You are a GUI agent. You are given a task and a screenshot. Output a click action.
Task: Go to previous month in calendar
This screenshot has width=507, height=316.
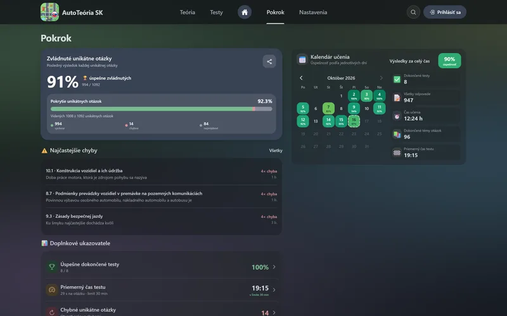pos(301,78)
